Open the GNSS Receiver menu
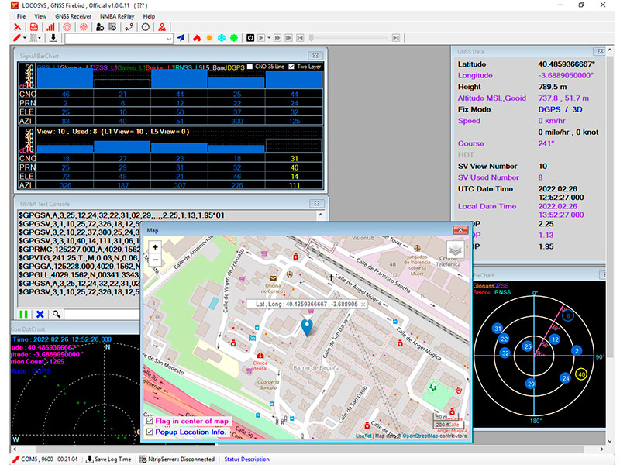This screenshot has width=620, height=465. (x=73, y=15)
